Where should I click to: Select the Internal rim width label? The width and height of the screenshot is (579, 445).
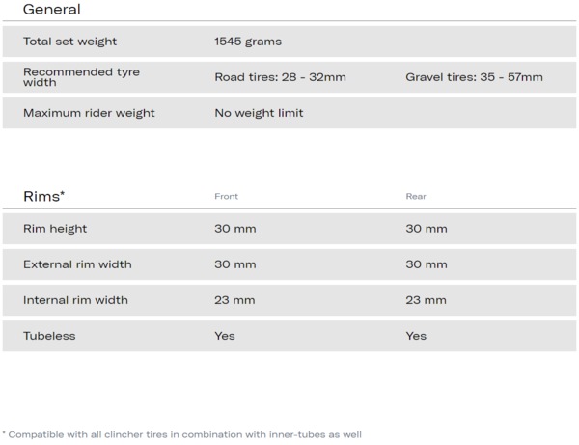75,300
